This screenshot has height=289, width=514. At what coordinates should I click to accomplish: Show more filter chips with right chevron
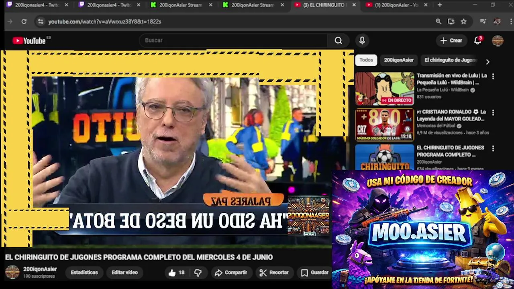[487, 62]
